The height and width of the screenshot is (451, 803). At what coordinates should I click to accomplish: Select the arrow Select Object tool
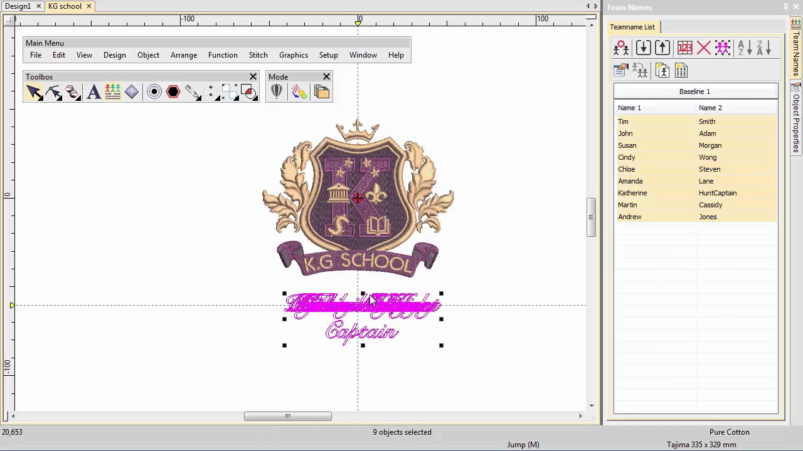click(x=34, y=93)
